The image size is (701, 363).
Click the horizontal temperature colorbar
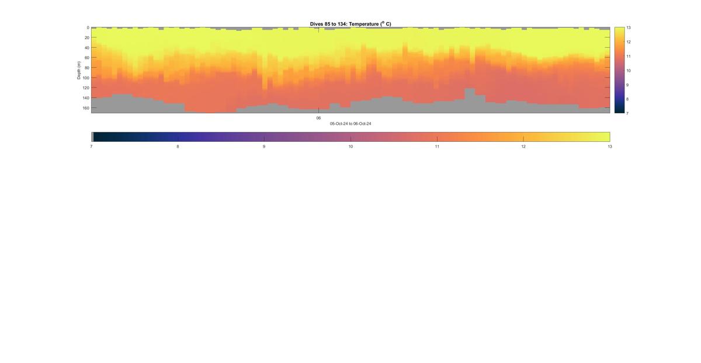(x=350, y=137)
